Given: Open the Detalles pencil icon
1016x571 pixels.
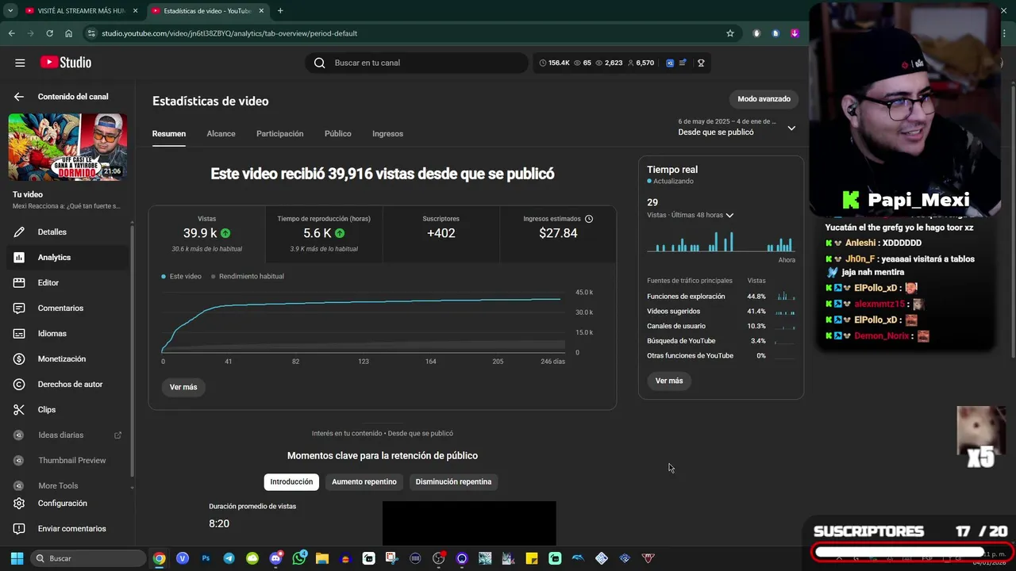Looking at the screenshot, I should (19, 232).
